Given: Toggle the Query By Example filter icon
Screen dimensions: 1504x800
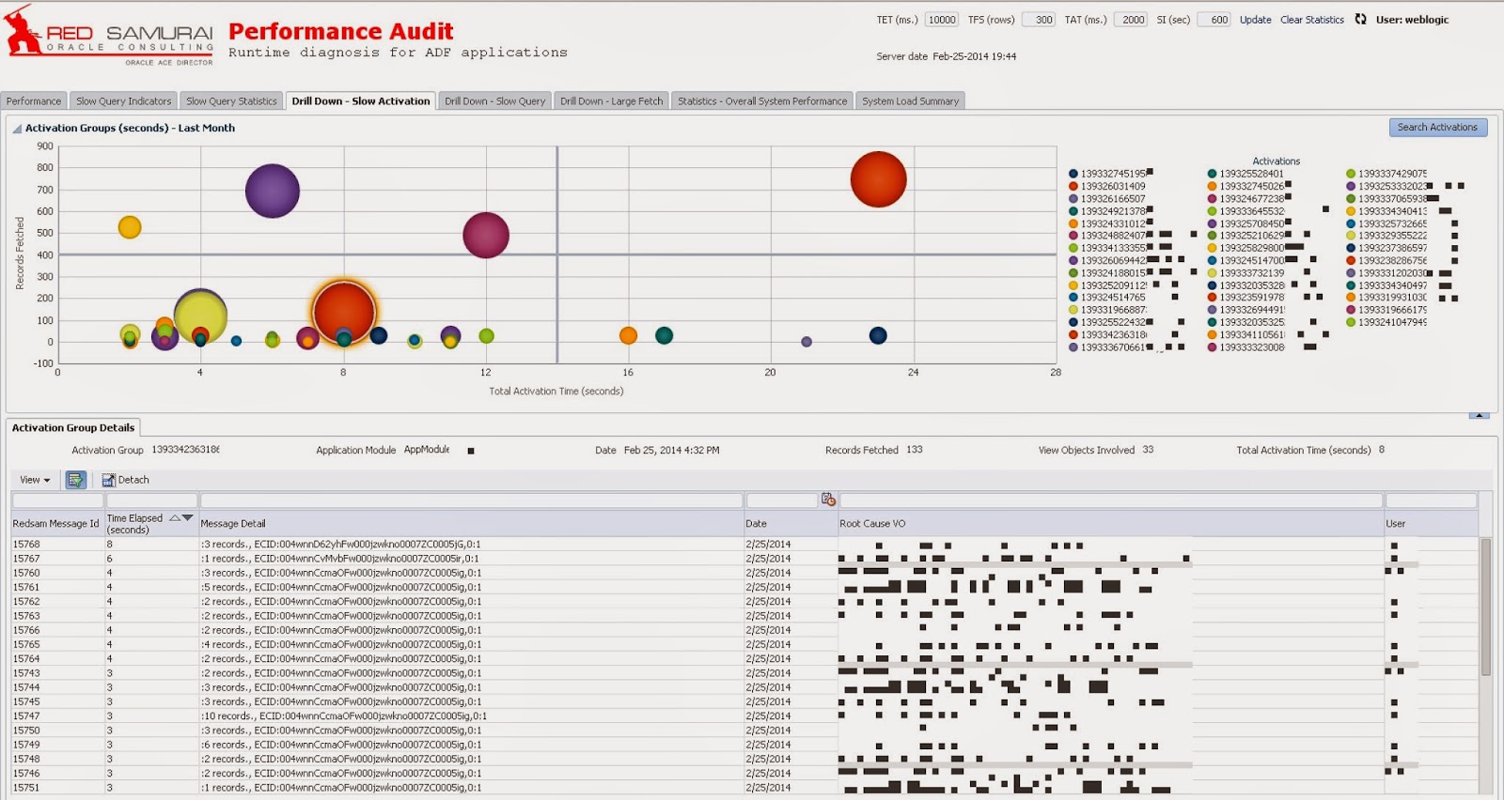Looking at the screenshot, I should 75,480.
